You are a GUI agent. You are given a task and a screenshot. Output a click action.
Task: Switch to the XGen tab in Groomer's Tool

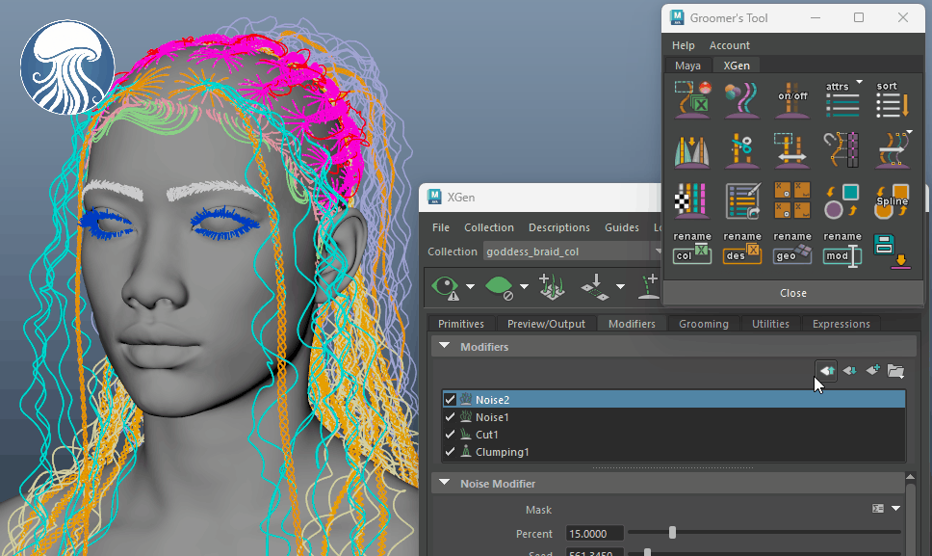click(736, 66)
